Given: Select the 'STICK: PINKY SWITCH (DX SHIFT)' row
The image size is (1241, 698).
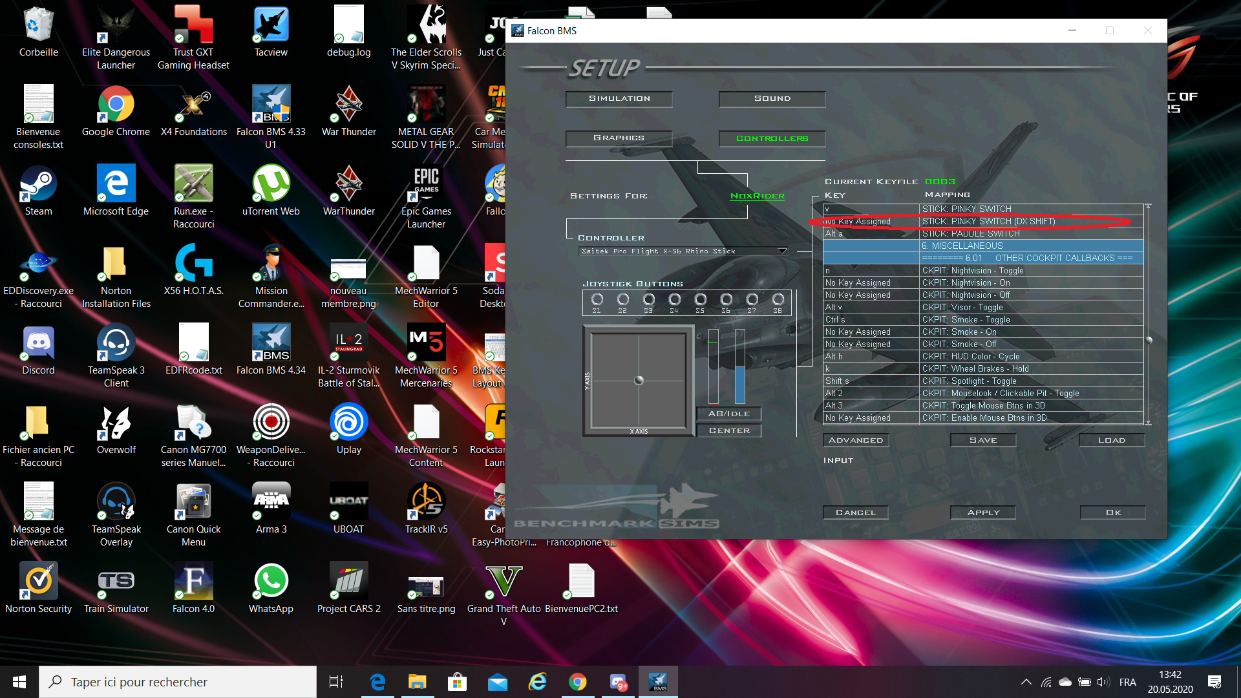Looking at the screenshot, I should (983, 222).
